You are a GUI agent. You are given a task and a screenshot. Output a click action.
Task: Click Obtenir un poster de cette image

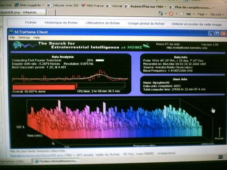[x=197, y=24]
